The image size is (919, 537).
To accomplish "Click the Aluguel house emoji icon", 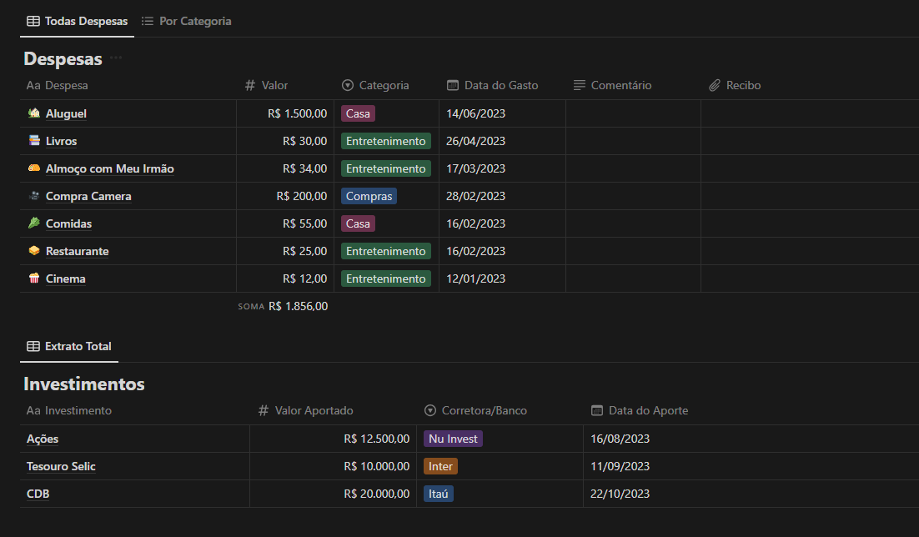I will coord(34,113).
